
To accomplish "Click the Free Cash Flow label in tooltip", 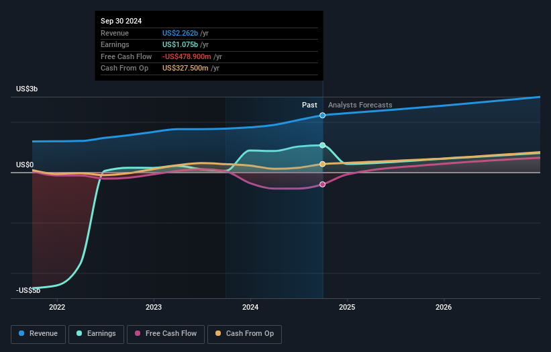I will (126, 56).
